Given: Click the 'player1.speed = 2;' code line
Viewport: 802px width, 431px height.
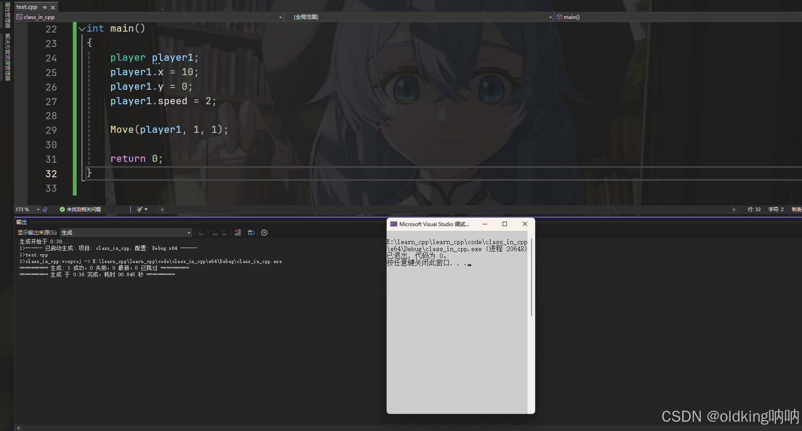Looking at the screenshot, I should 163,101.
